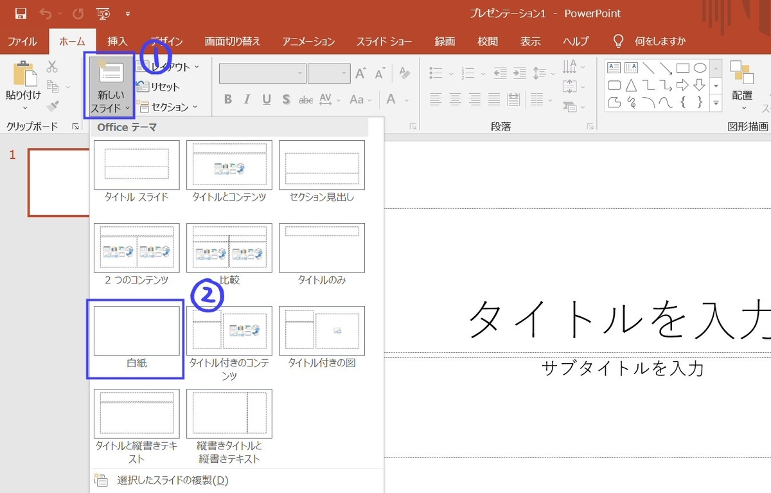Viewport: 771px width, 493px height.
Task: Open the スライド ショー tab
Action: point(385,41)
